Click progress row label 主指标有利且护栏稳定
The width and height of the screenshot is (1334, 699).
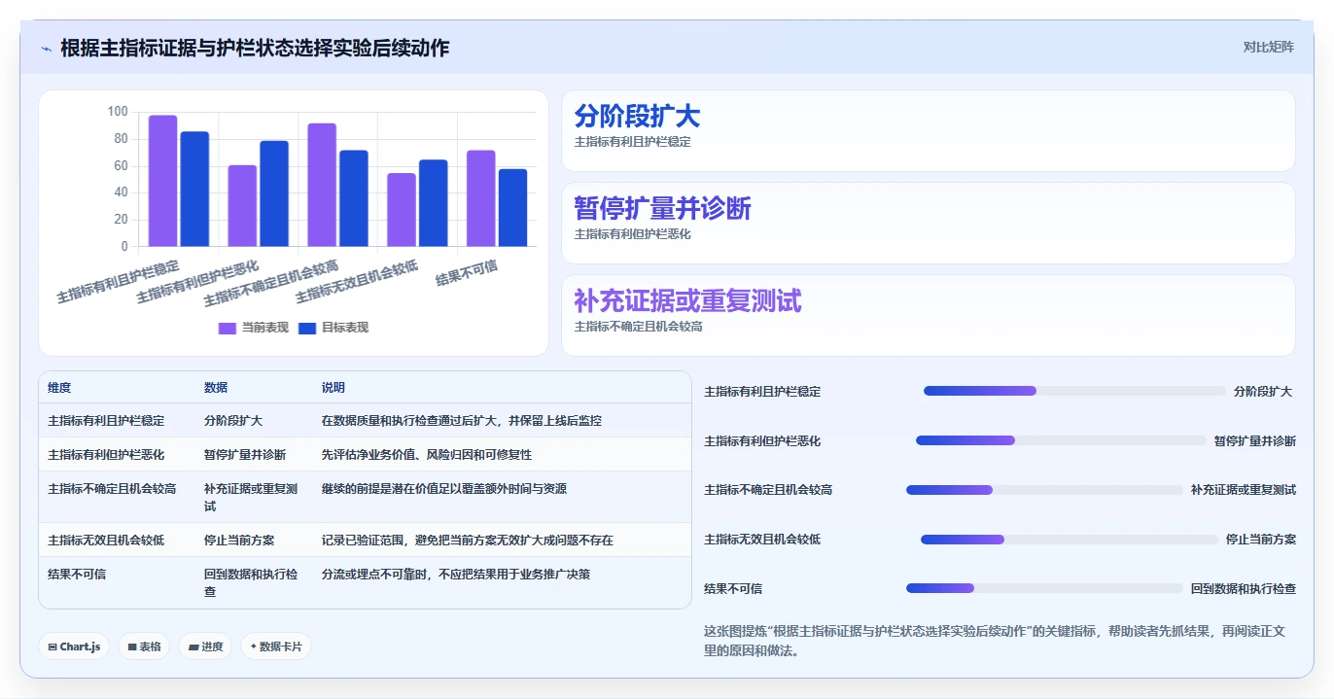(x=762, y=392)
